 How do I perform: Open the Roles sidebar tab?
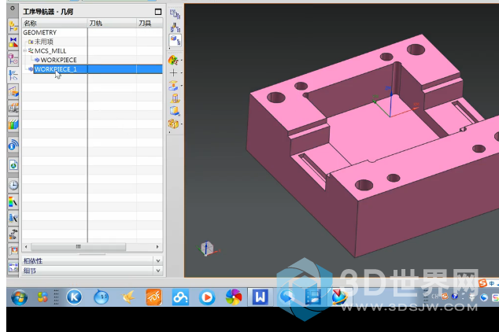pyautogui.click(x=13, y=251)
